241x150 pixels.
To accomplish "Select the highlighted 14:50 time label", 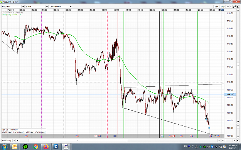I will [221, 10].
